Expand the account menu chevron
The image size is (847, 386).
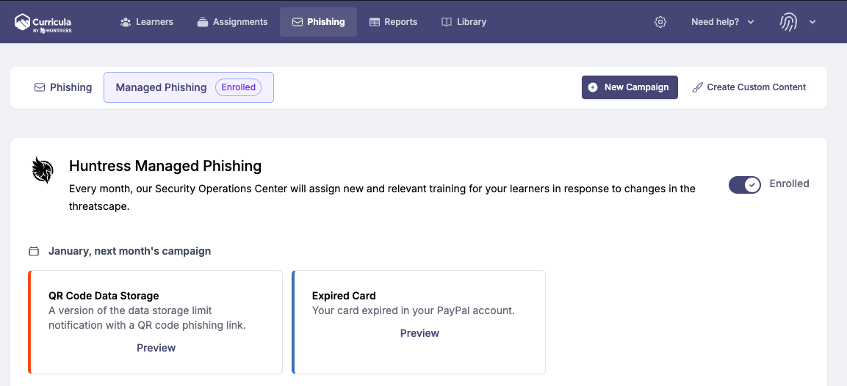[x=812, y=22]
